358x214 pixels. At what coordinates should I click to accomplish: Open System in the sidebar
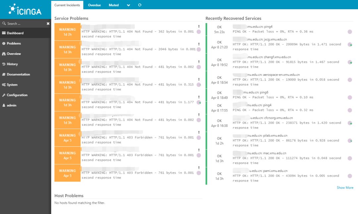(26, 85)
